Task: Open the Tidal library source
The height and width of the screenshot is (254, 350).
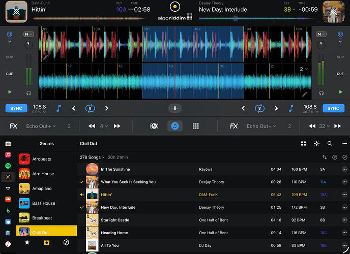Action: click(x=8, y=188)
